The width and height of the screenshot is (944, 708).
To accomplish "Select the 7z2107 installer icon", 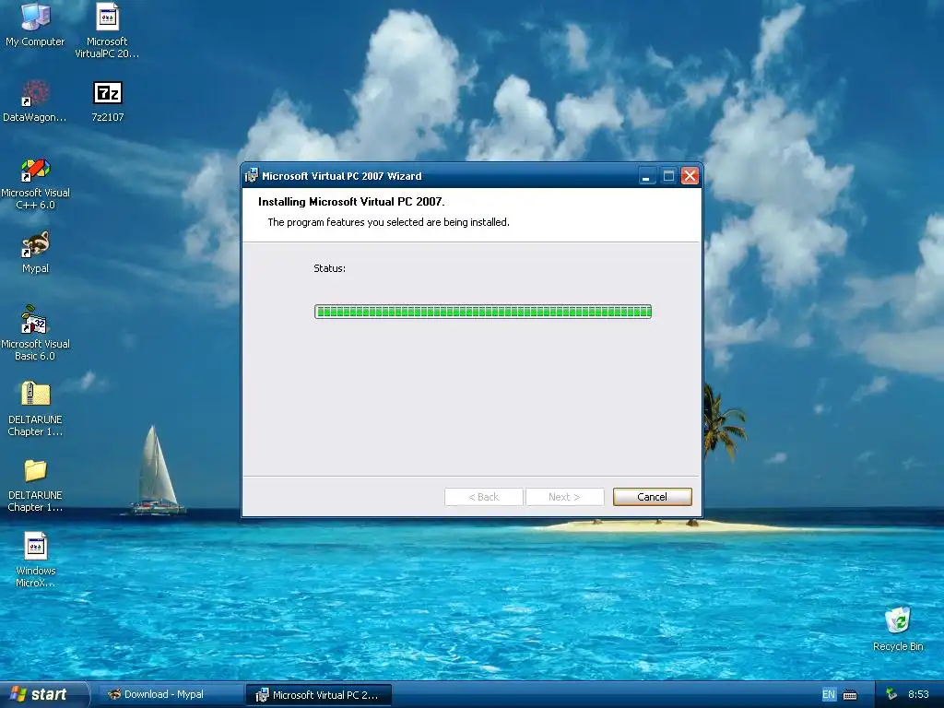I will point(108,100).
